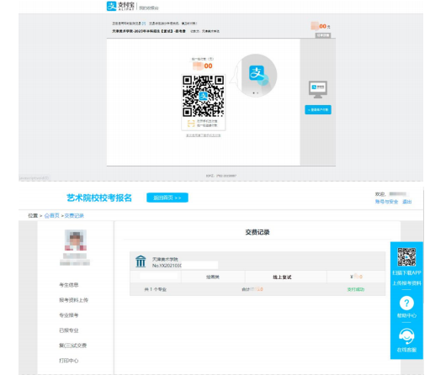Viewport: 446px width, 380px height.
Task: Open the 账号与安全 link
Action: (x=386, y=202)
